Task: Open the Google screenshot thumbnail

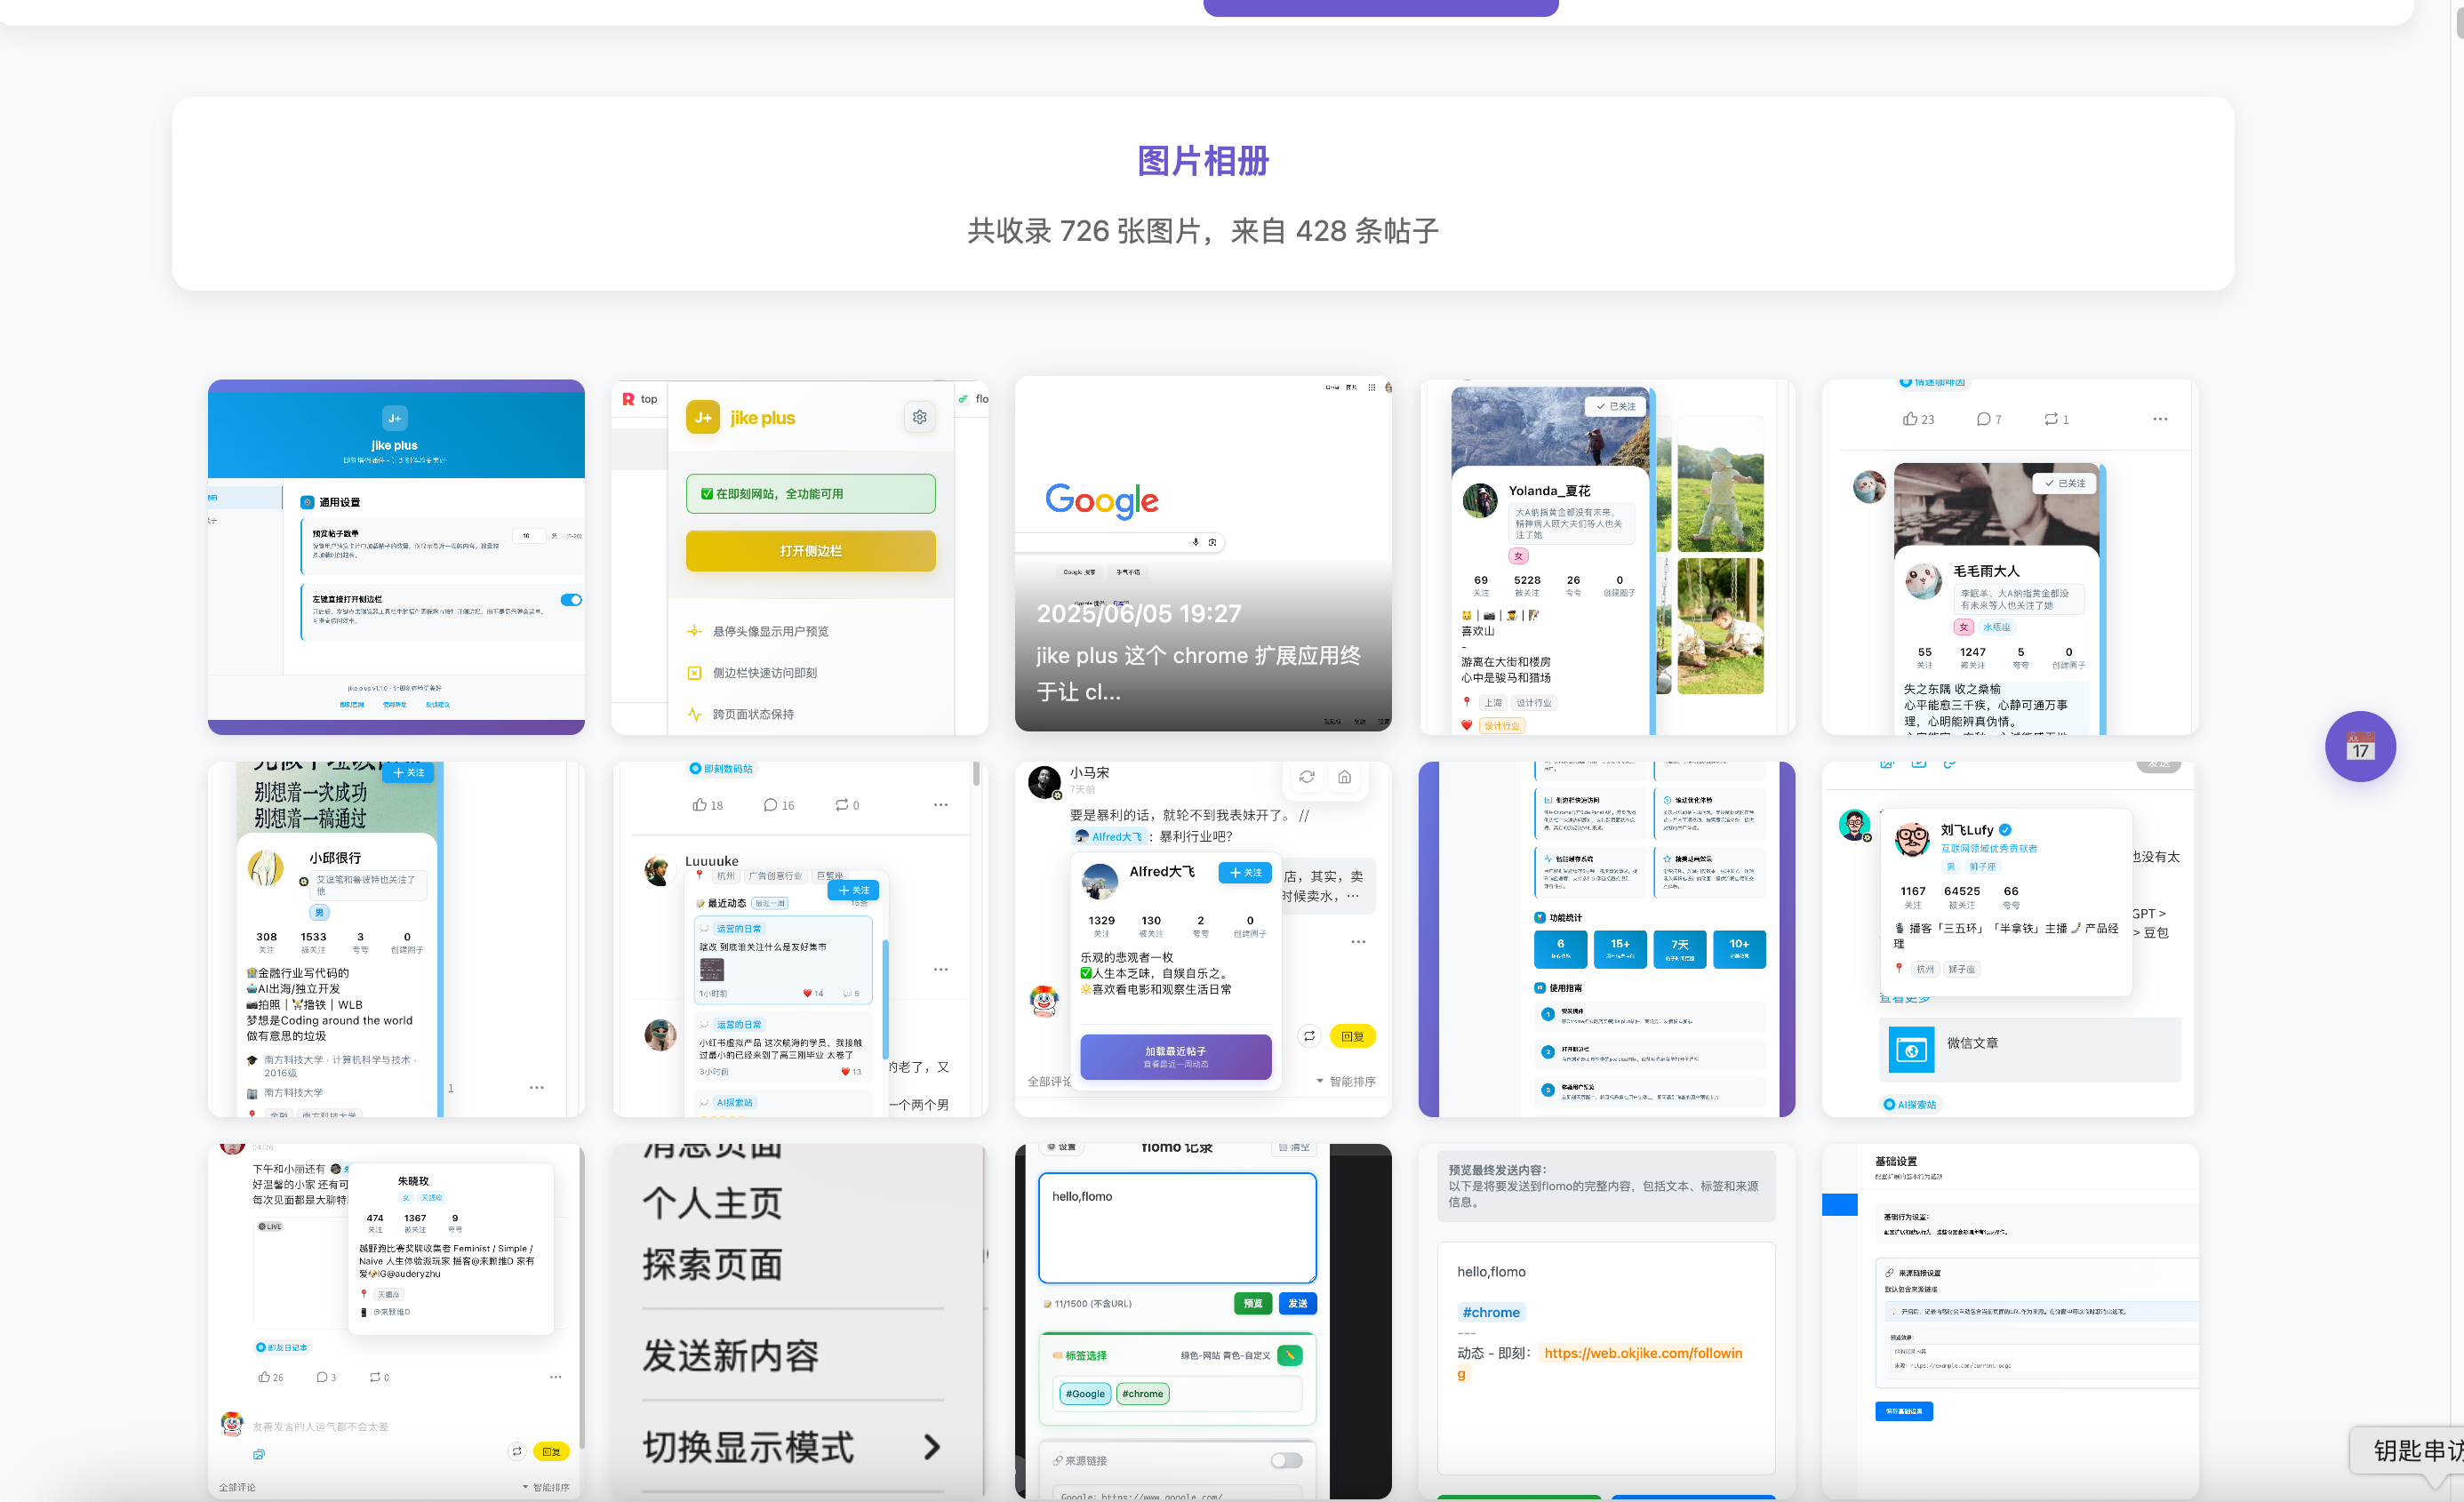Action: (1202, 553)
